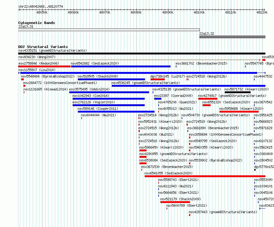Open nsv6549795 (Sedlazeck2020) label

[213, 141]
